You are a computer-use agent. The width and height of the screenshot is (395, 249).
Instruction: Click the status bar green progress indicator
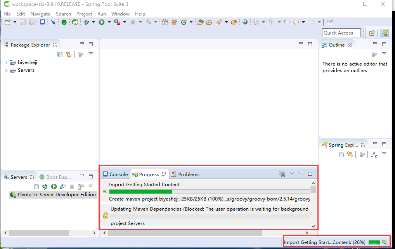(374, 242)
